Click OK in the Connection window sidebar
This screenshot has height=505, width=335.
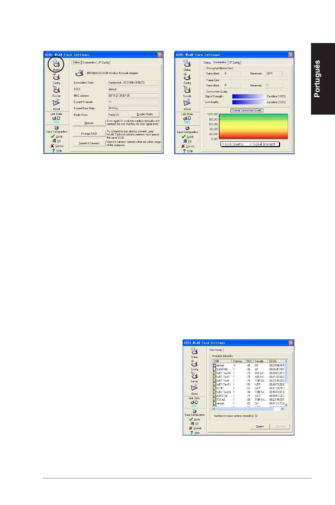tap(187, 141)
